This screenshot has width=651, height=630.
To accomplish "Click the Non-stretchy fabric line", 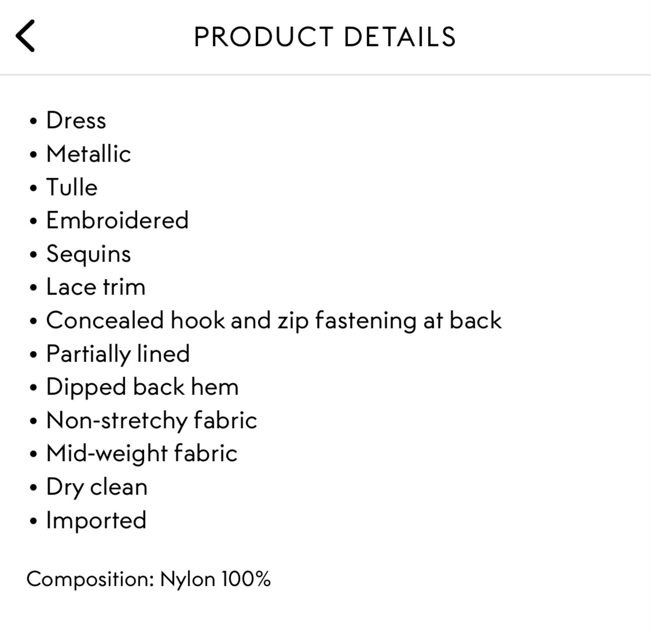I will (151, 421).
